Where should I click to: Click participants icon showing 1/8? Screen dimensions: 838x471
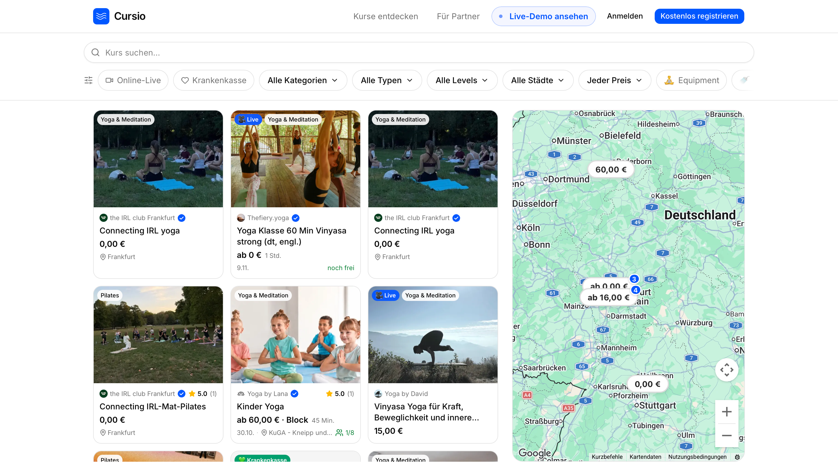click(339, 433)
